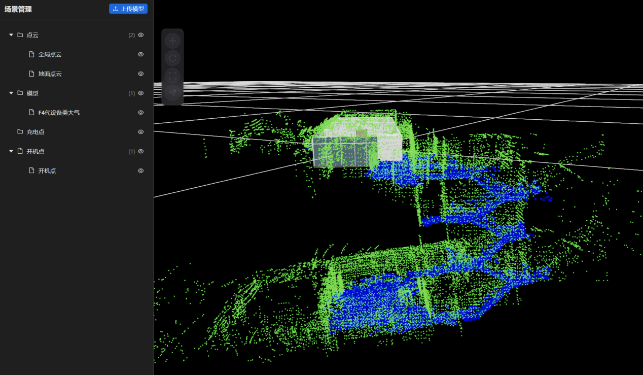Viewport: 643px width, 375px height.
Task: Toggle visibility of 地面点云
Action: coord(141,74)
